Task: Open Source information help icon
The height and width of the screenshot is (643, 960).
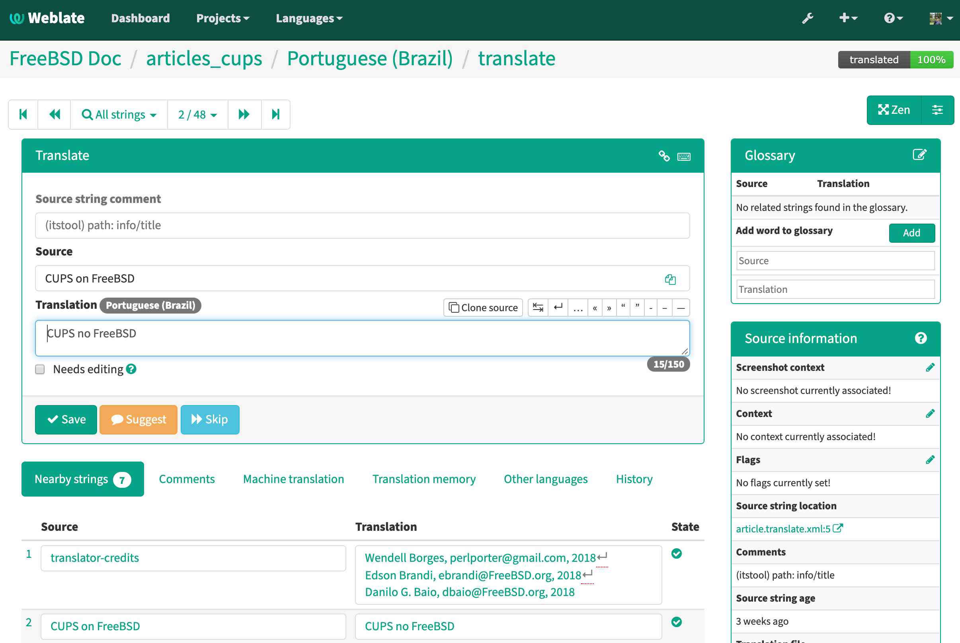Action: [921, 338]
